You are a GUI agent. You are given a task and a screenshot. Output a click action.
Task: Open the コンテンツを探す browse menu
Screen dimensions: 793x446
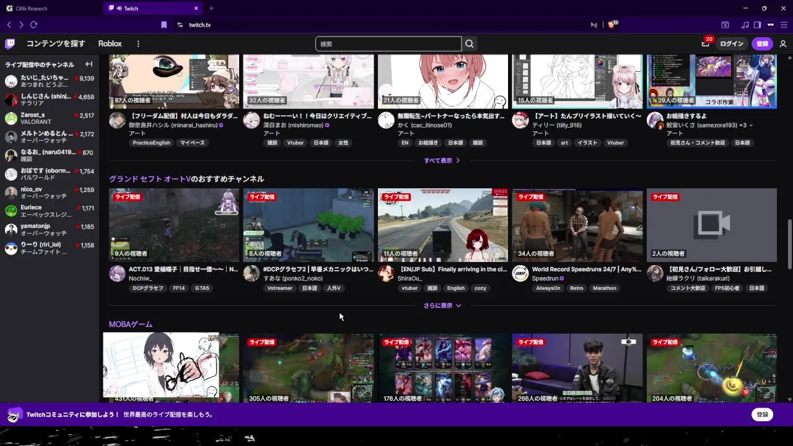coord(56,44)
